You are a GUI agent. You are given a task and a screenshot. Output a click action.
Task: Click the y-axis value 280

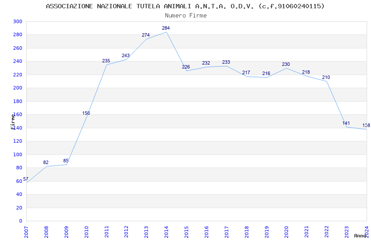[18, 35]
